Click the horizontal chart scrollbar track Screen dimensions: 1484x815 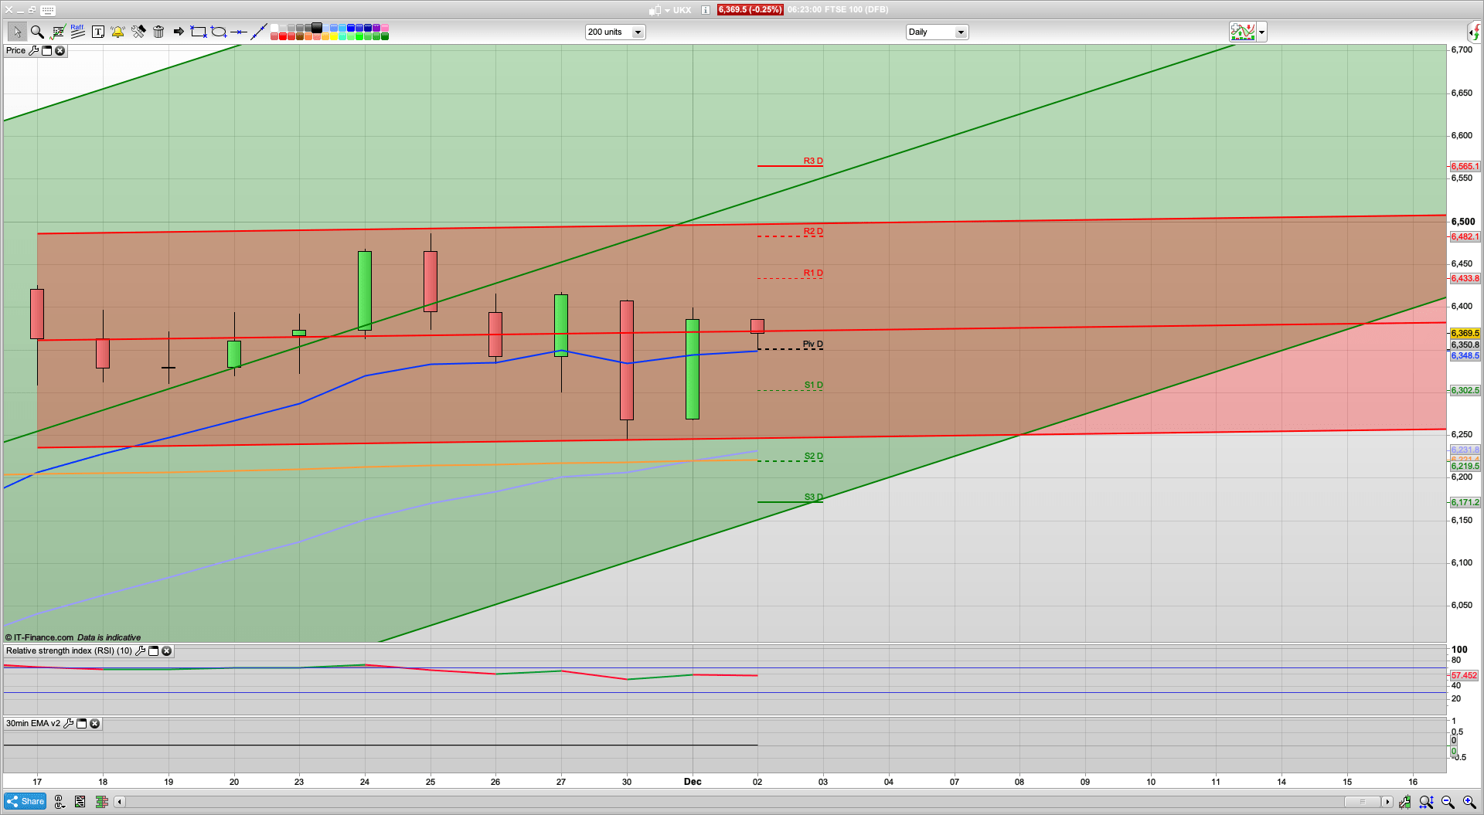pyautogui.click(x=696, y=802)
